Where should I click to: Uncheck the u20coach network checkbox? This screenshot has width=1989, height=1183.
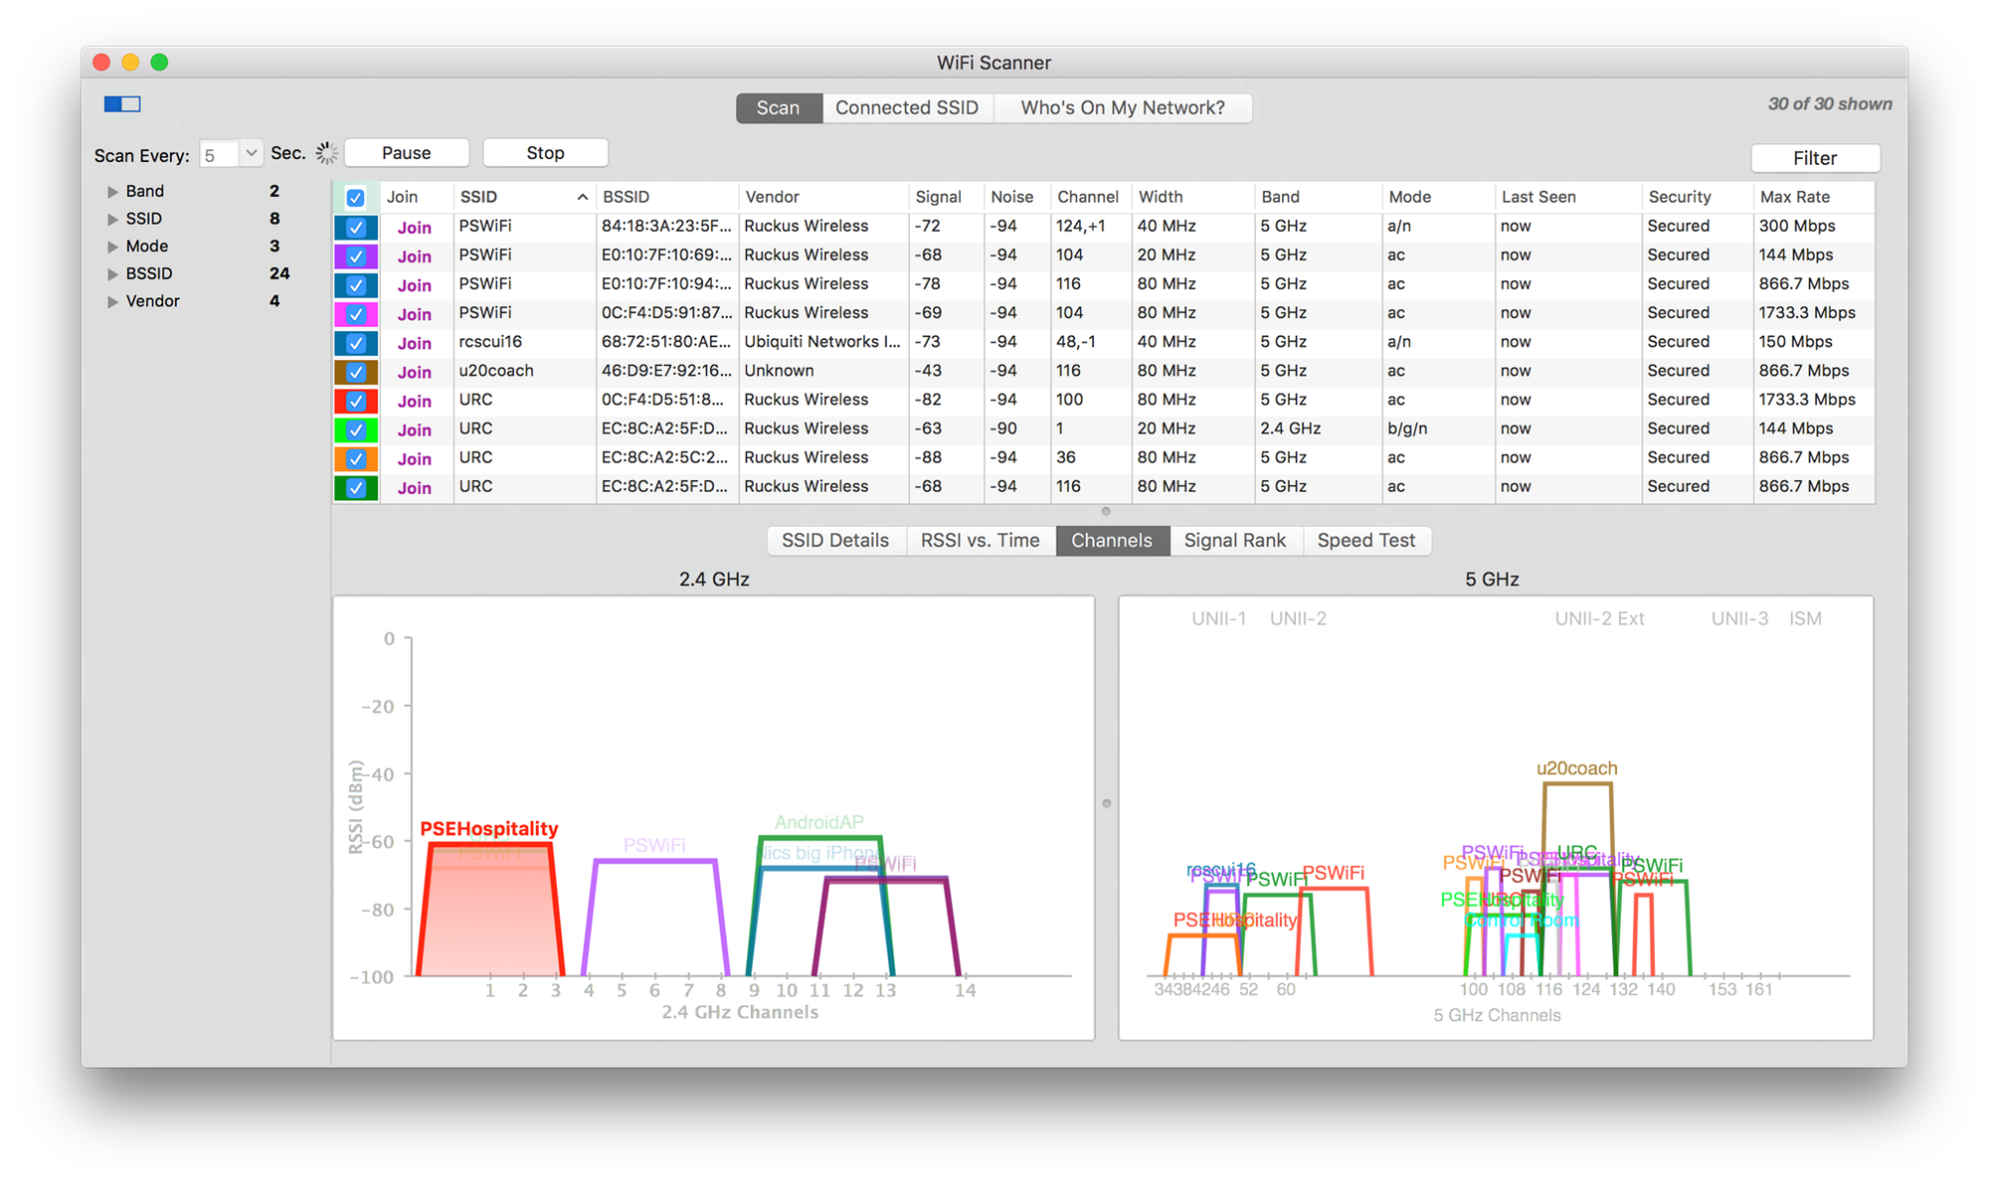(x=355, y=372)
